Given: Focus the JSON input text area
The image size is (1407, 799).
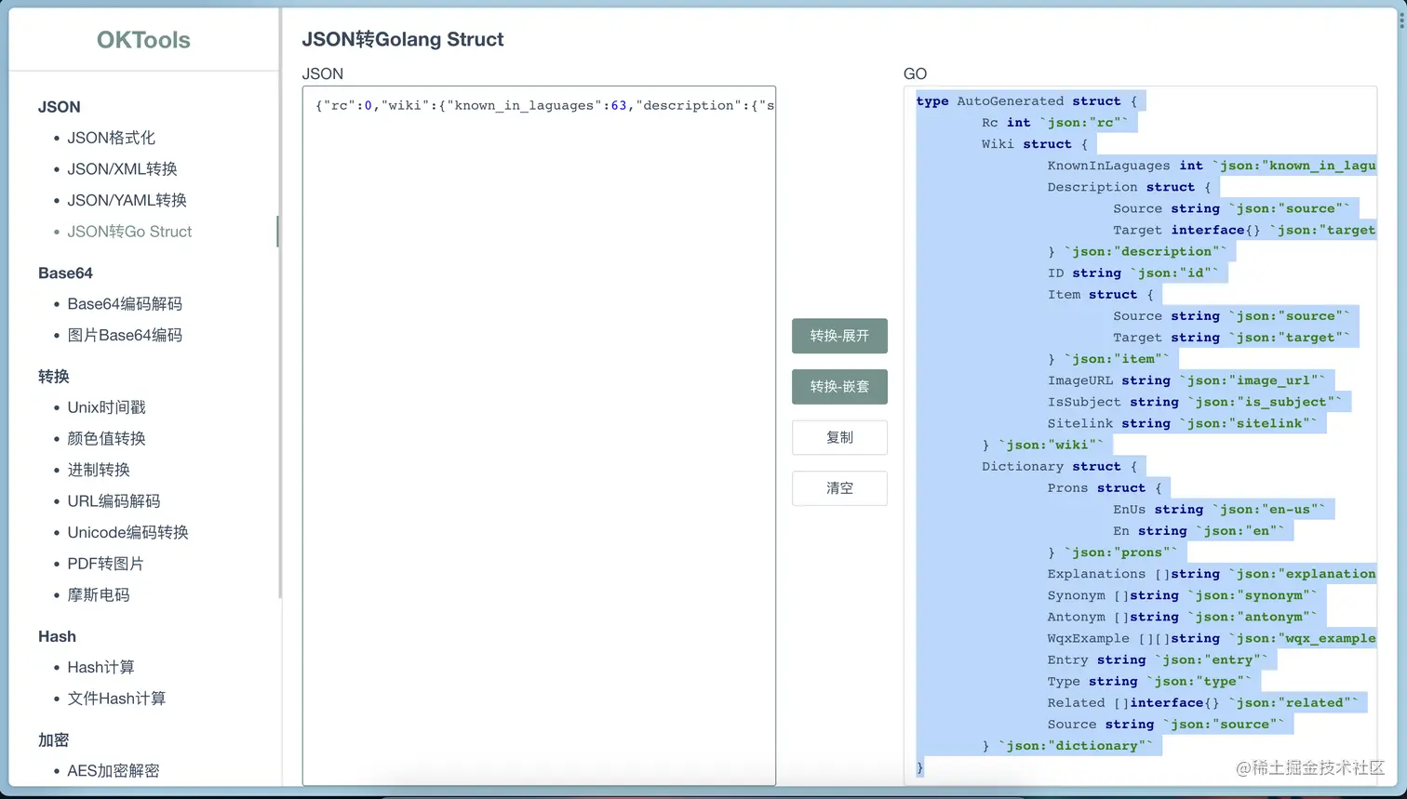Looking at the screenshot, I should pos(539,435).
